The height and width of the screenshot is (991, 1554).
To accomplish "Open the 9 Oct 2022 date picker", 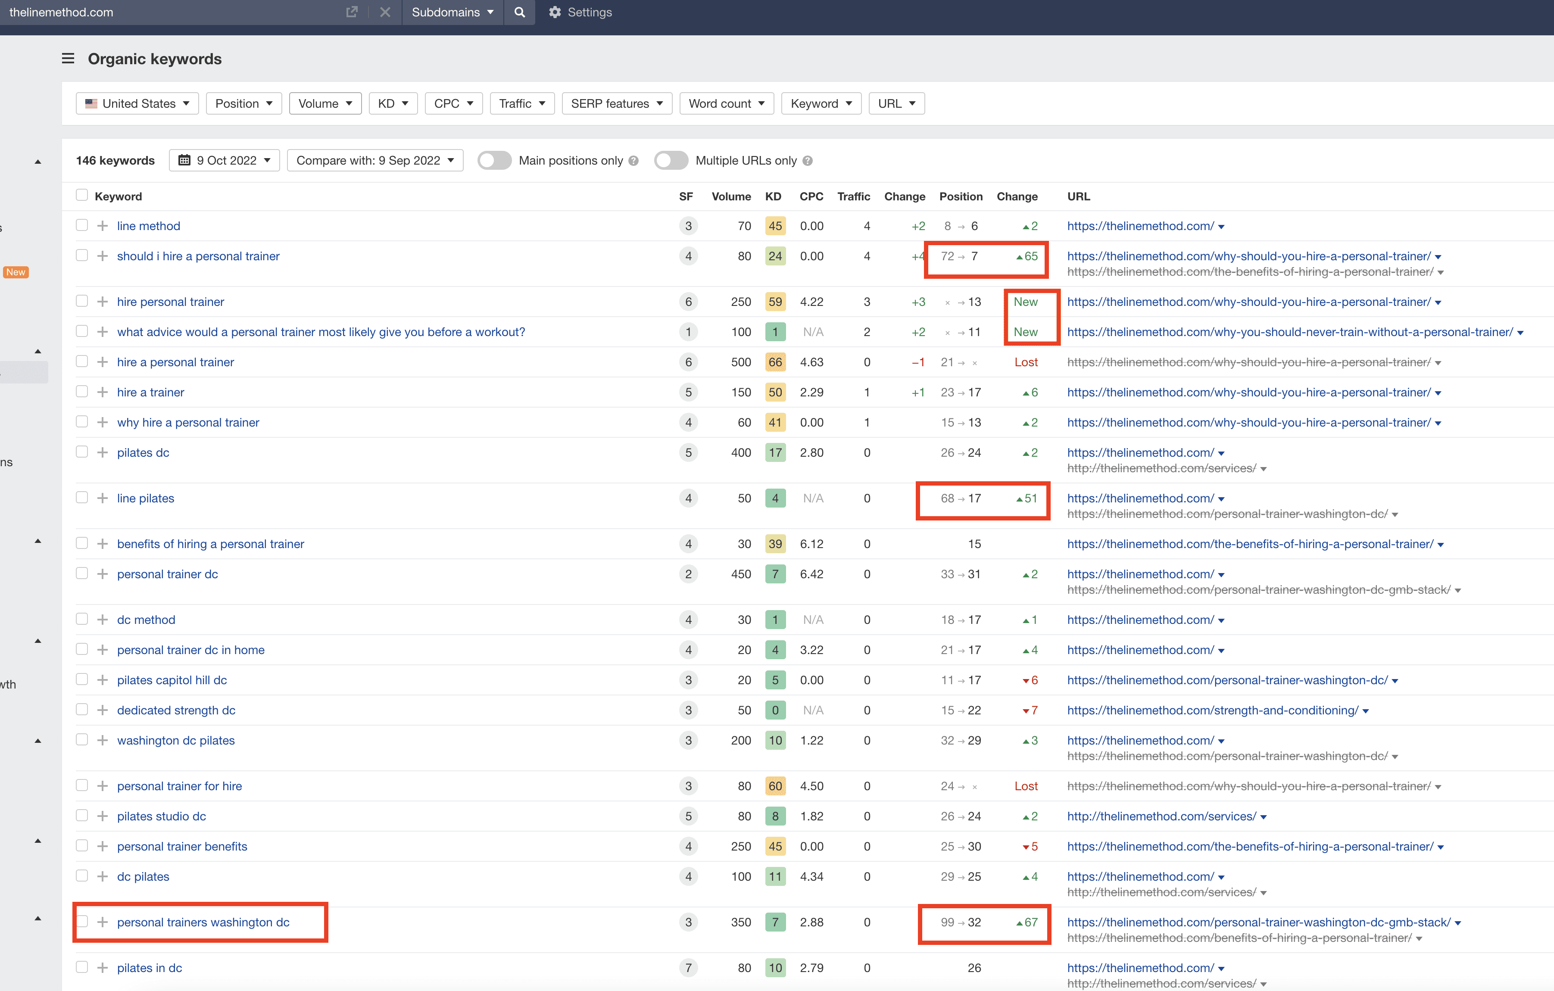I will click(x=224, y=161).
